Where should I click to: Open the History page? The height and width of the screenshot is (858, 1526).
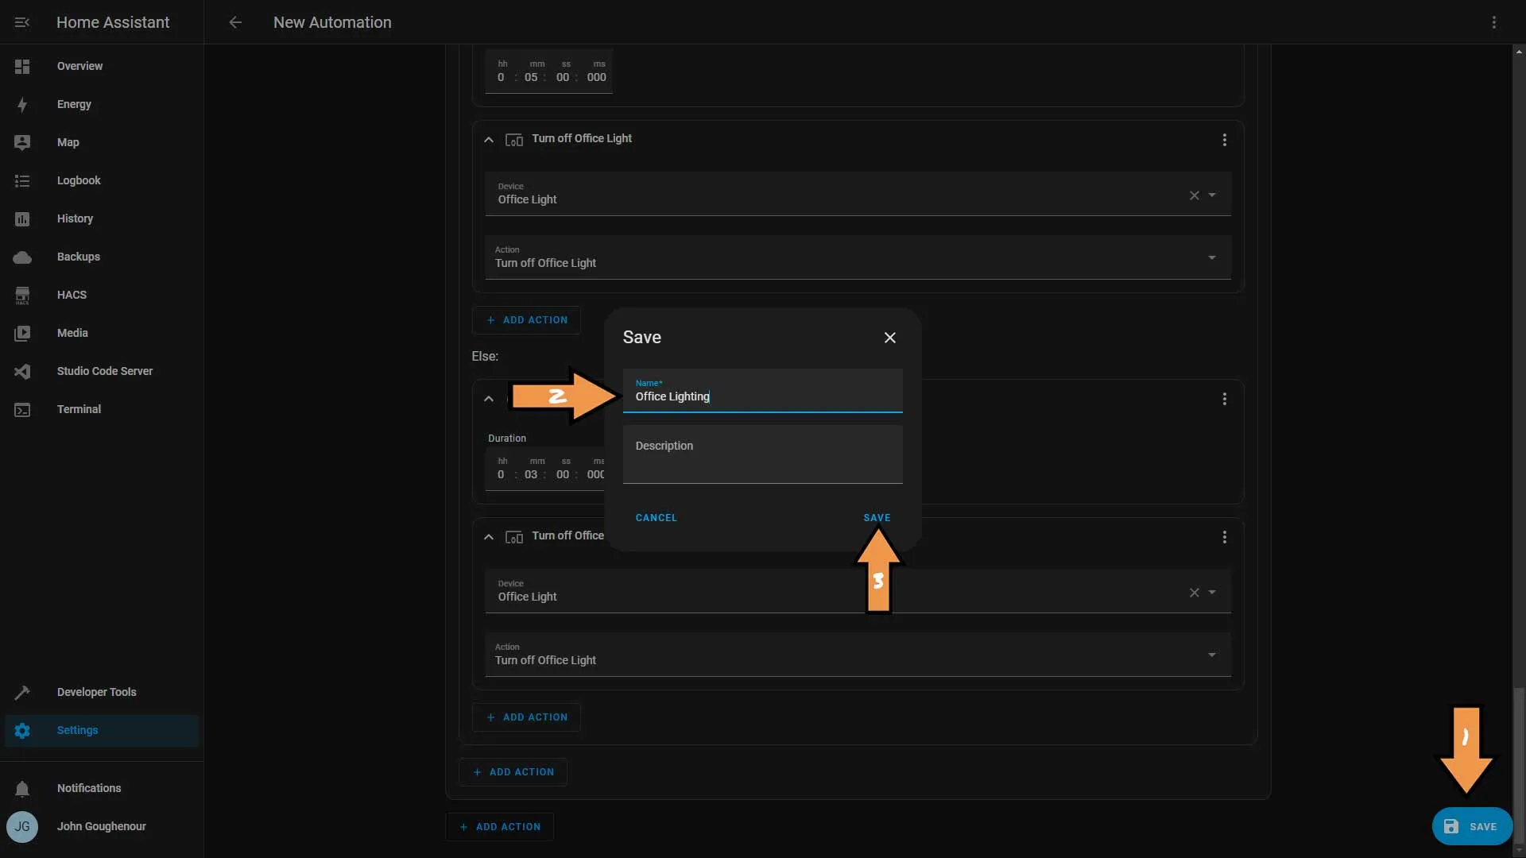(102, 218)
